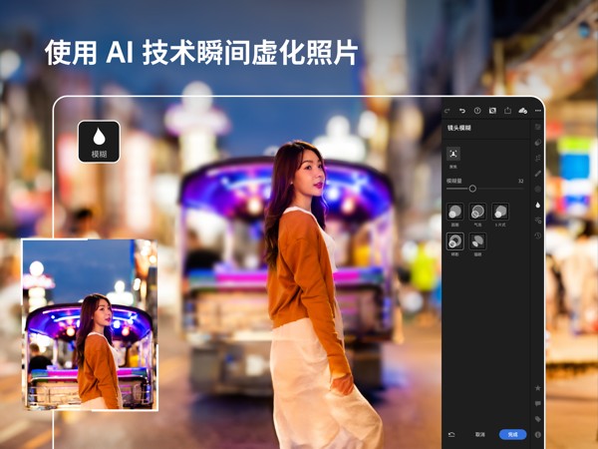Toggle the before/after compare icon
The height and width of the screenshot is (449, 598).
click(x=492, y=111)
